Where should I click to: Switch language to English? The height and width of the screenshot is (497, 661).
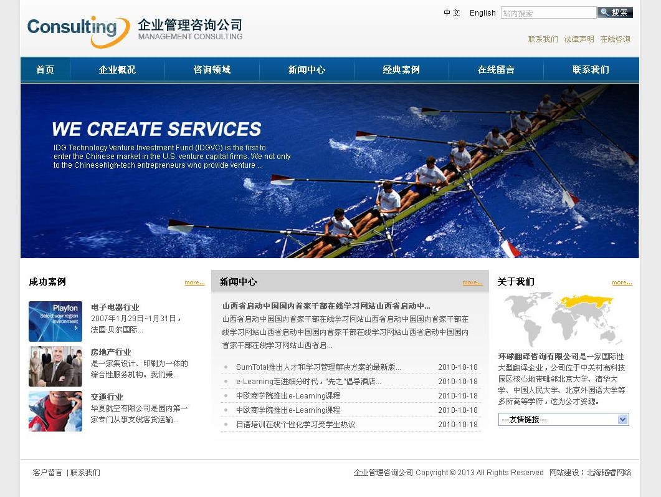click(x=482, y=13)
